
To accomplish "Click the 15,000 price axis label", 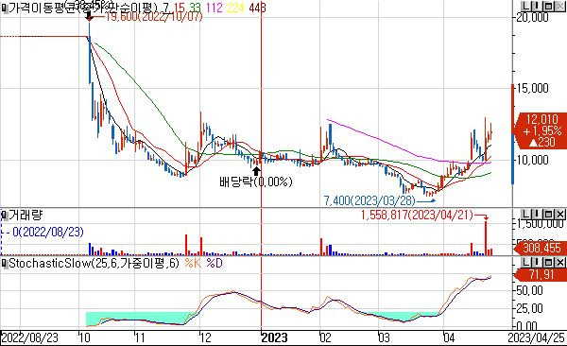I will tap(533, 88).
